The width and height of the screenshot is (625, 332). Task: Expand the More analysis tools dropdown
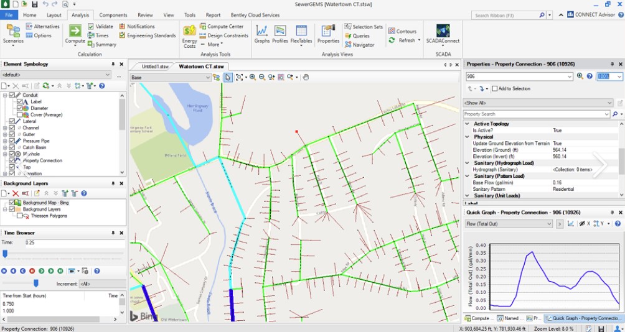[211, 45]
